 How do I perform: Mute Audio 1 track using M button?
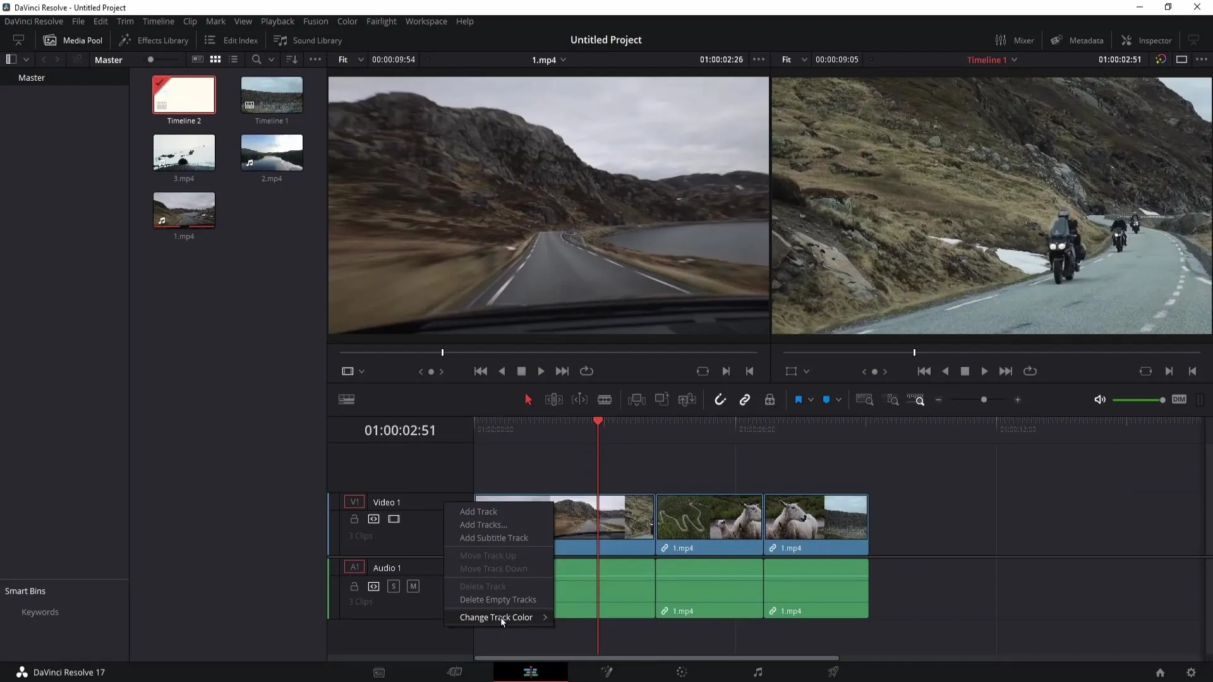(413, 585)
